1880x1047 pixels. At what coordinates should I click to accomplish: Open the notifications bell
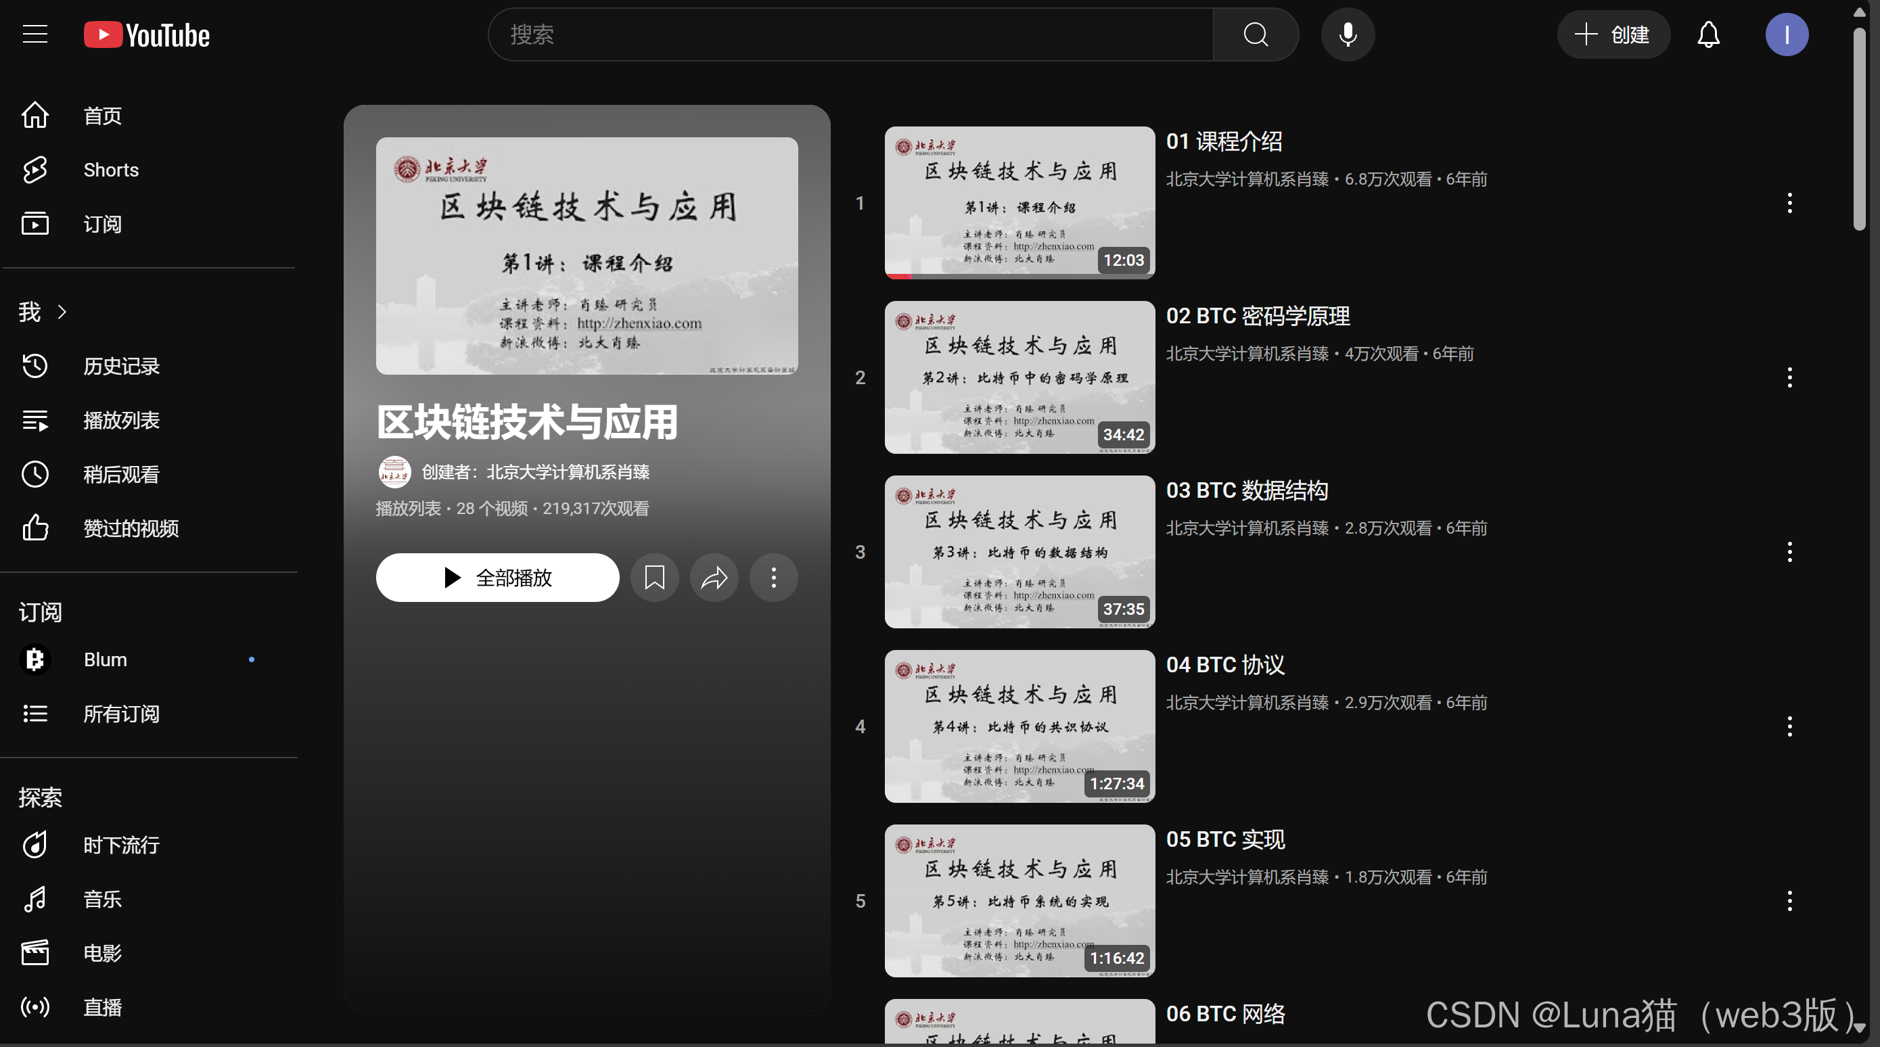pyautogui.click(x=1707, y=34)
